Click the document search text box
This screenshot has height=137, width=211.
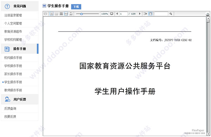point(161,14)
